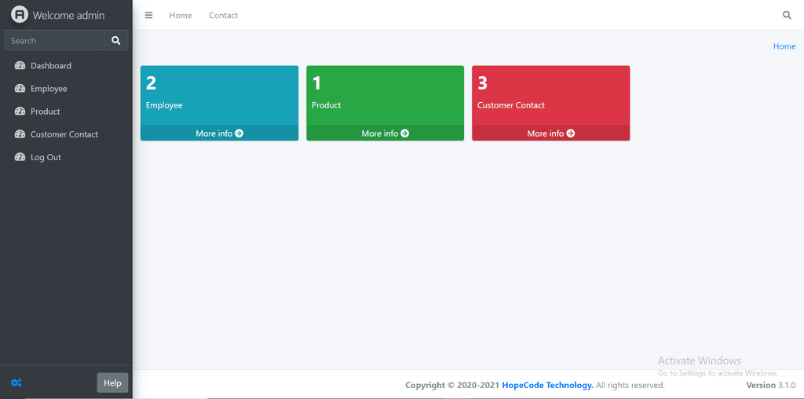Viewport: 804px width, 399px height.
Task: Open the Contact navbar link
Action: click(x=223, y=16)
